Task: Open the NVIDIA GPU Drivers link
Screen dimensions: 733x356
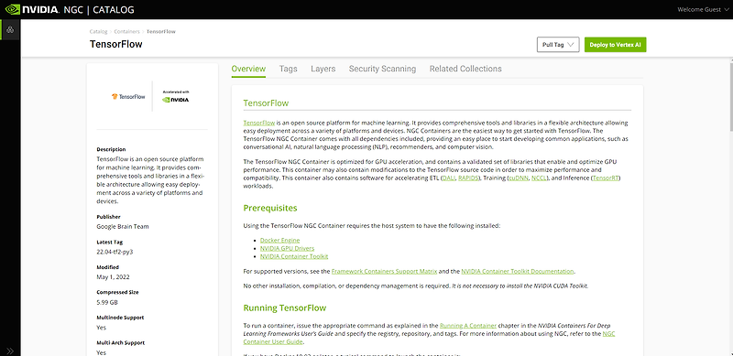Action: point(287,249)
